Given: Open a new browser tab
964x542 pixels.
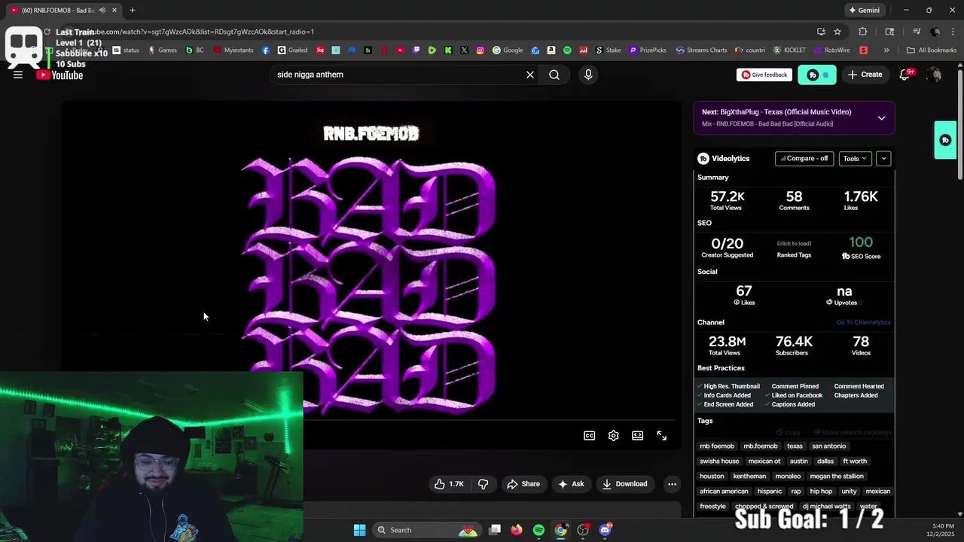Looking at the screenshot, I should pos(133,10).
